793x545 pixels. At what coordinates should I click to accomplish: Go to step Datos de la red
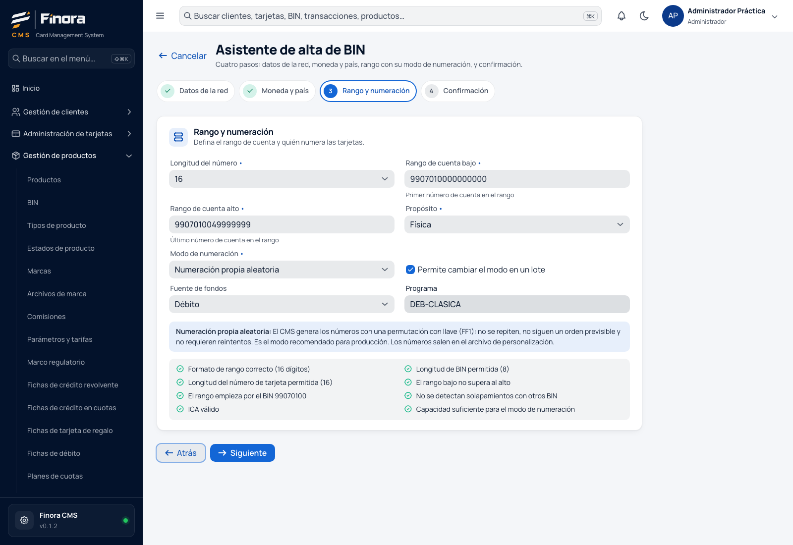pos(196,91)
